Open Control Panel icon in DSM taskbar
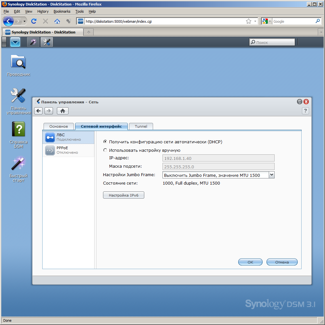This screenshot has width=325, height=325. [46, 42]
